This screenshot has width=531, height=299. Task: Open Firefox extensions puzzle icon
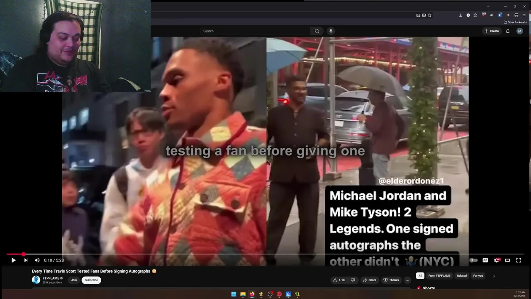click(476, 15)
